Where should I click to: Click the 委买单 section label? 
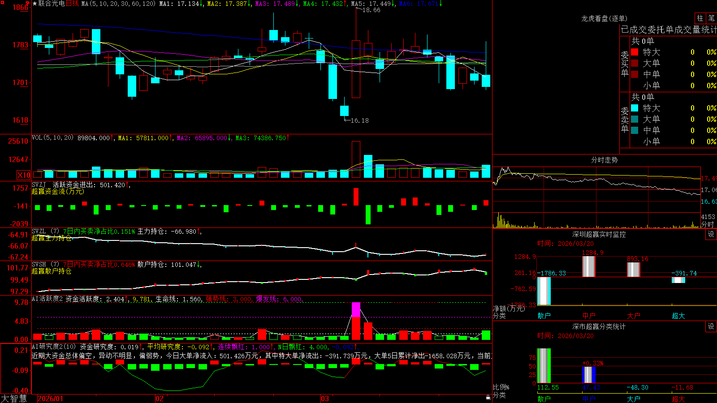coord(625,64)
